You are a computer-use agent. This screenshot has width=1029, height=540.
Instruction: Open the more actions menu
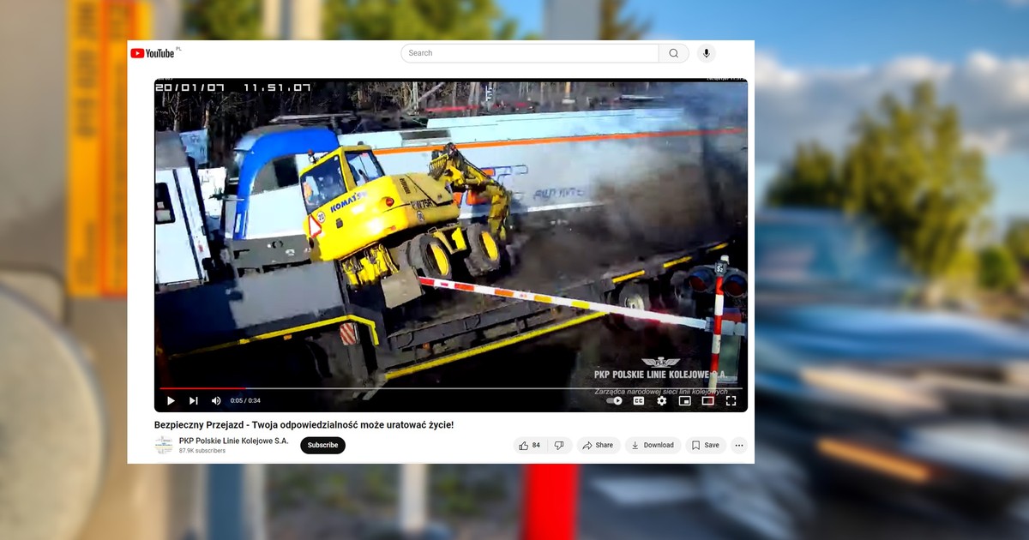pyautogui.click(x=739, y=445)
